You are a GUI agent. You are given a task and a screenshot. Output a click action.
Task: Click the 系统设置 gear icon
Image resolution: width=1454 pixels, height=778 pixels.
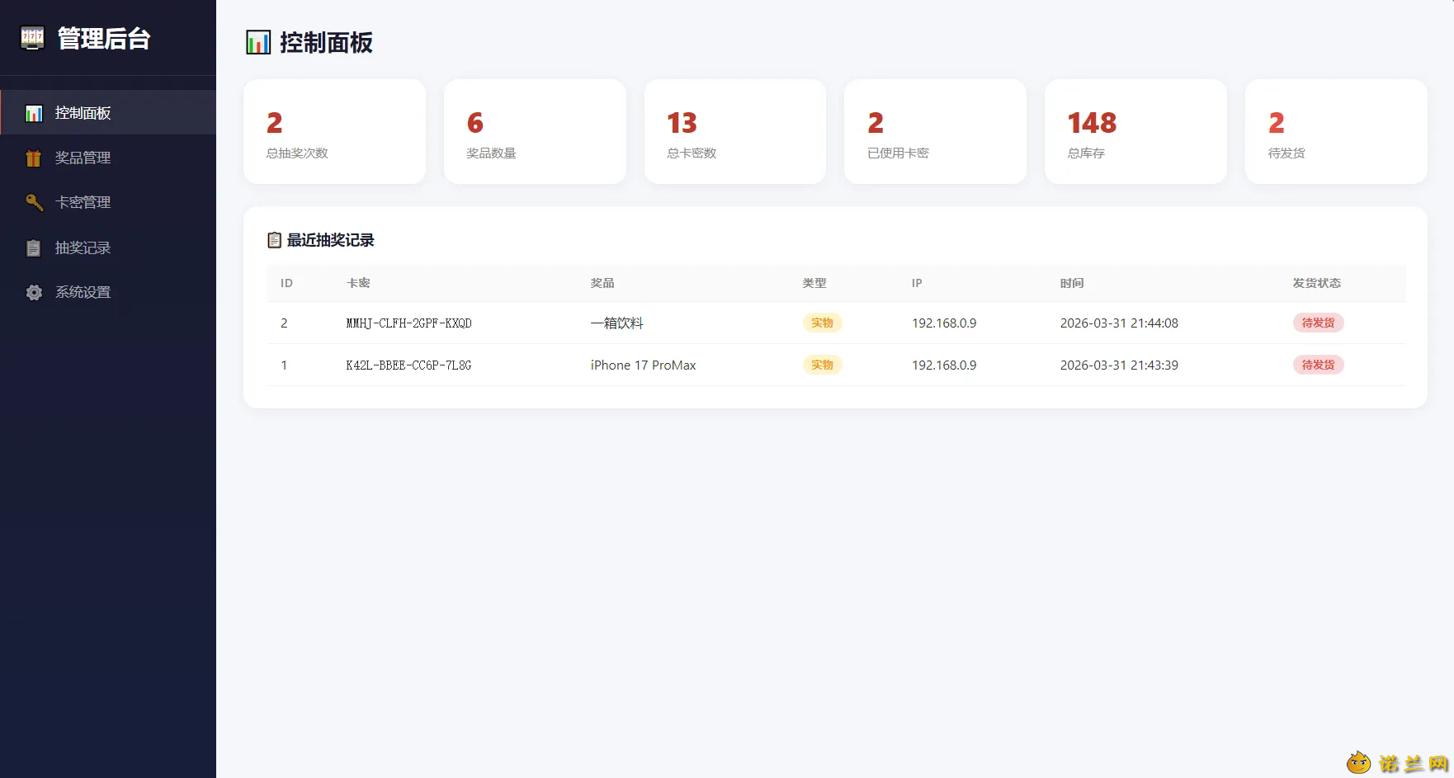tap(34, 292)
